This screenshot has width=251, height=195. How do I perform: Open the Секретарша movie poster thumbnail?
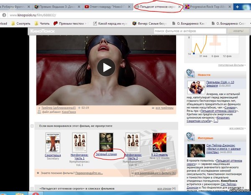(52, 142)
